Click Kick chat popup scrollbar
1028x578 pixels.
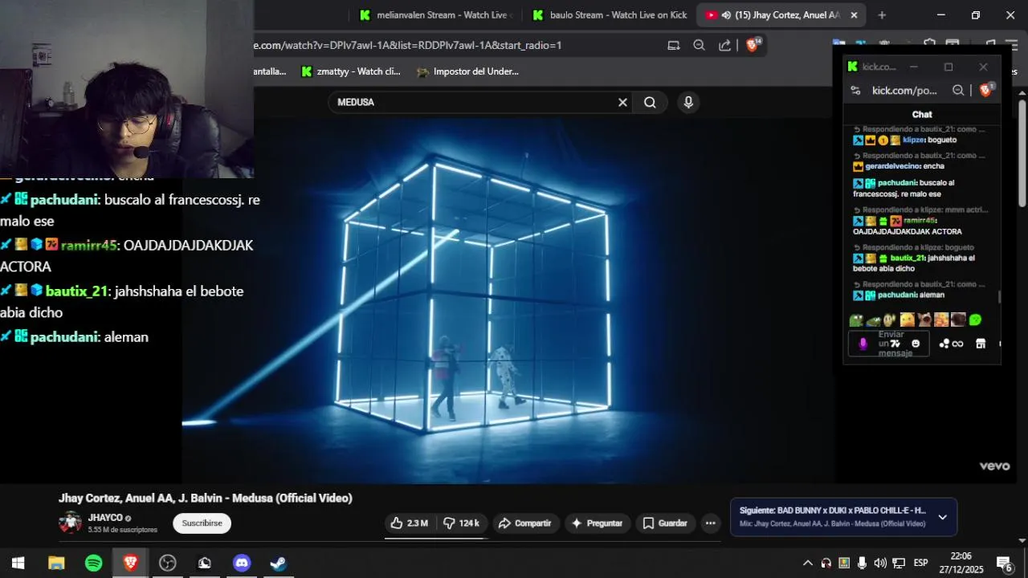pyautogui.click(x=1000, y=297)
